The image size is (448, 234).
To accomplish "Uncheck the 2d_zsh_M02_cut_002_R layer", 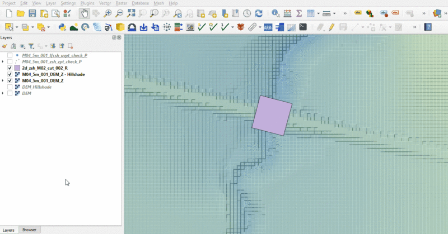I will click(x=10, y=68).
